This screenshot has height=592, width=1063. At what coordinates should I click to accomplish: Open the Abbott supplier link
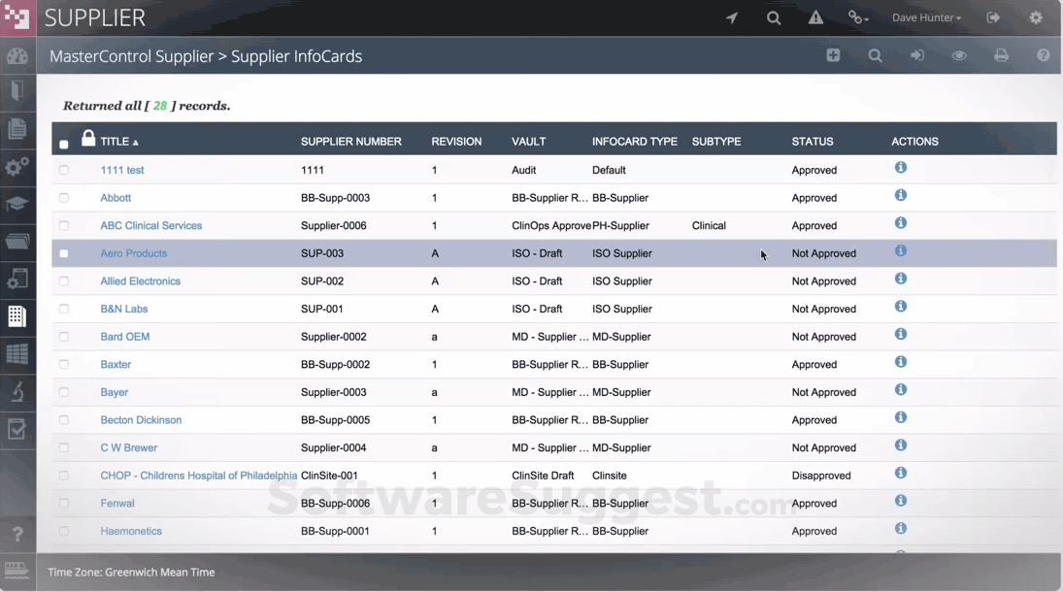[x=116, y=197]
